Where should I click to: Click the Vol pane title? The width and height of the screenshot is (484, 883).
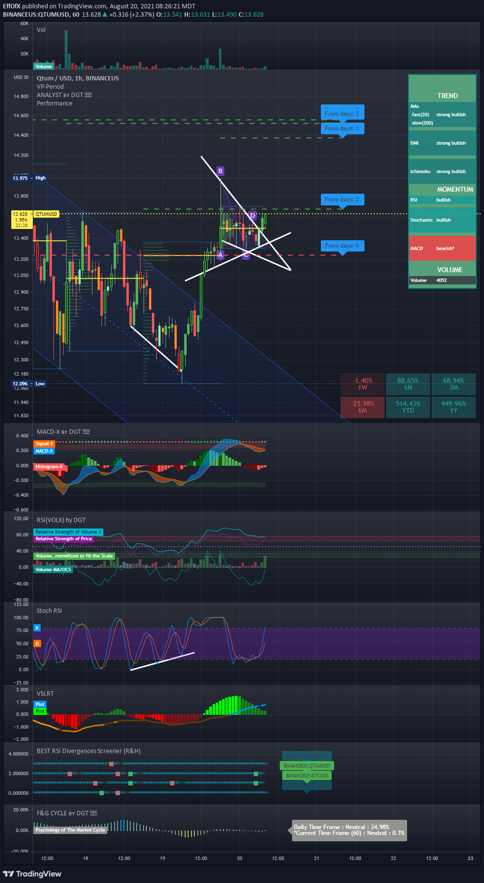(x=41, y=29)
